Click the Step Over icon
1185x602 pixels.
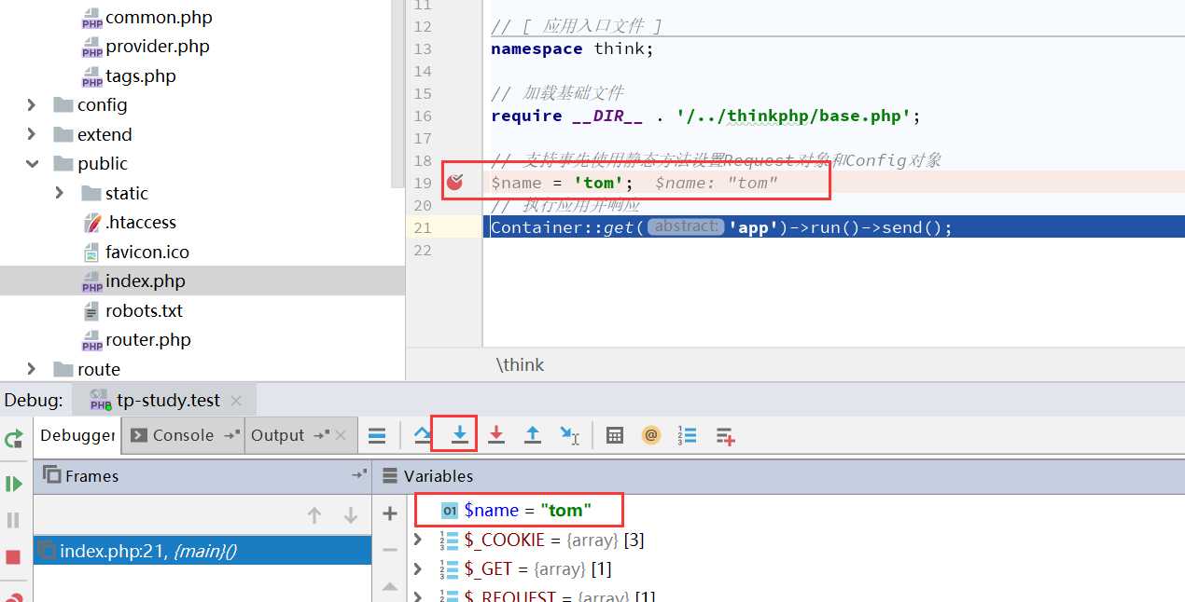[422, 435]
